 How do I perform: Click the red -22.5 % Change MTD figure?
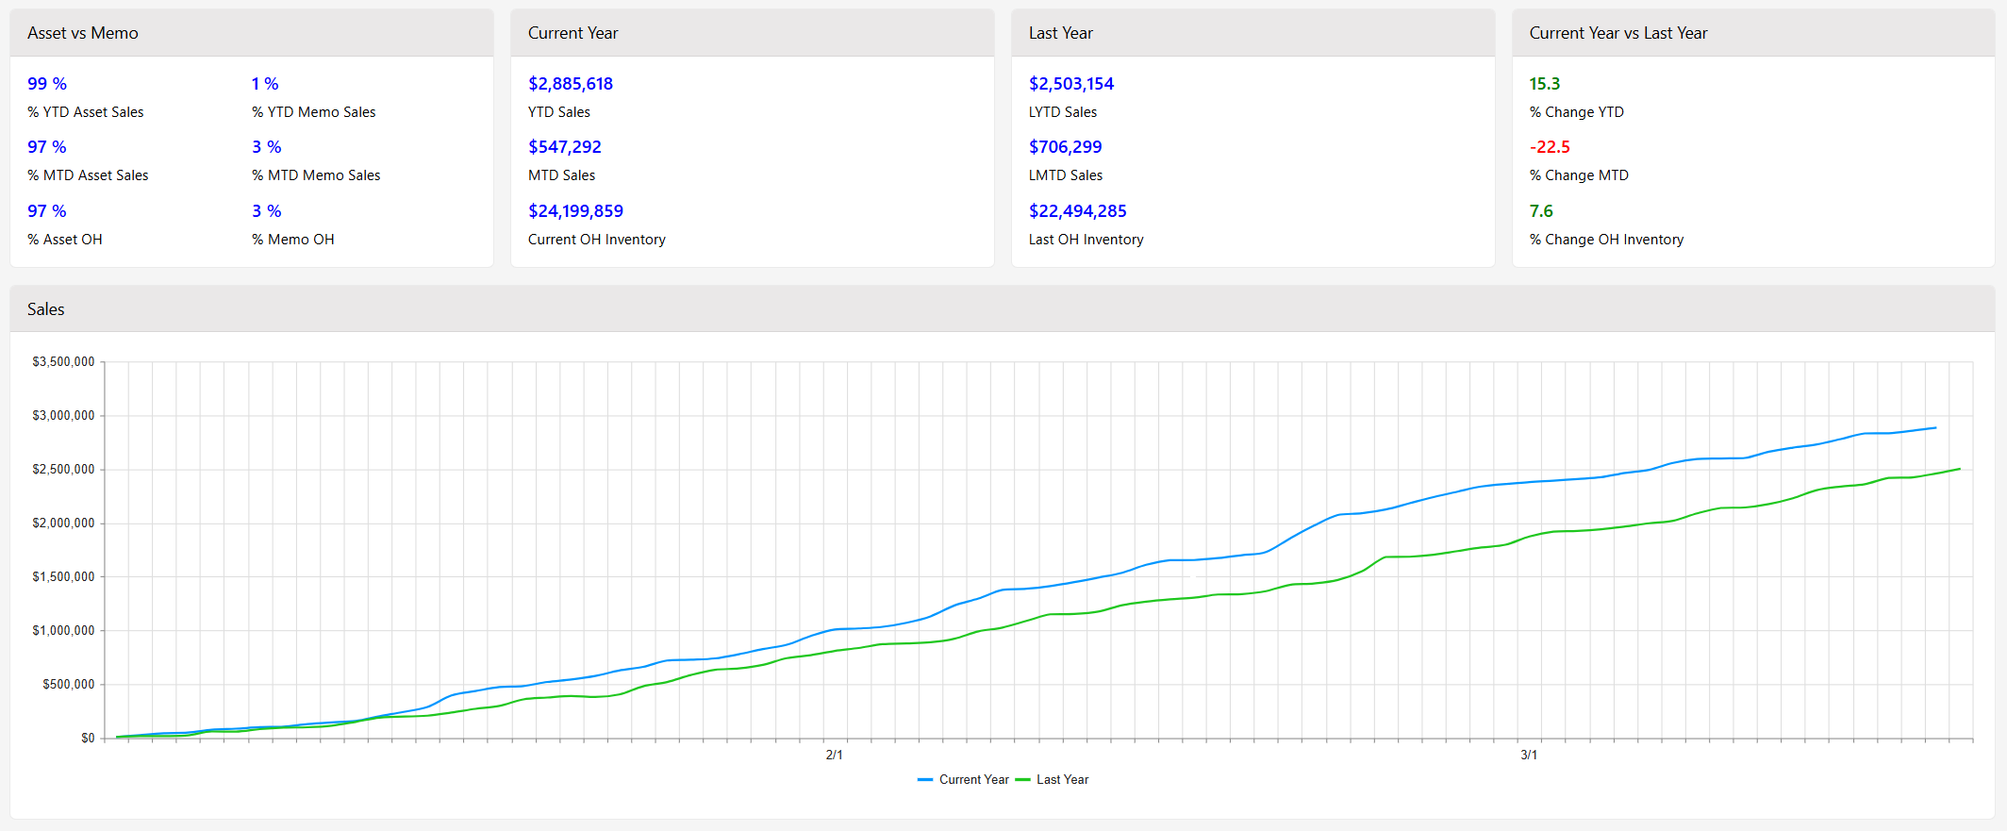(x=1550, y=147)
